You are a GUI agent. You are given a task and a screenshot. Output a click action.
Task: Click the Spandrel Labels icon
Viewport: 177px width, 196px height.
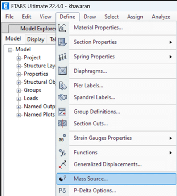tap(62, 97)
